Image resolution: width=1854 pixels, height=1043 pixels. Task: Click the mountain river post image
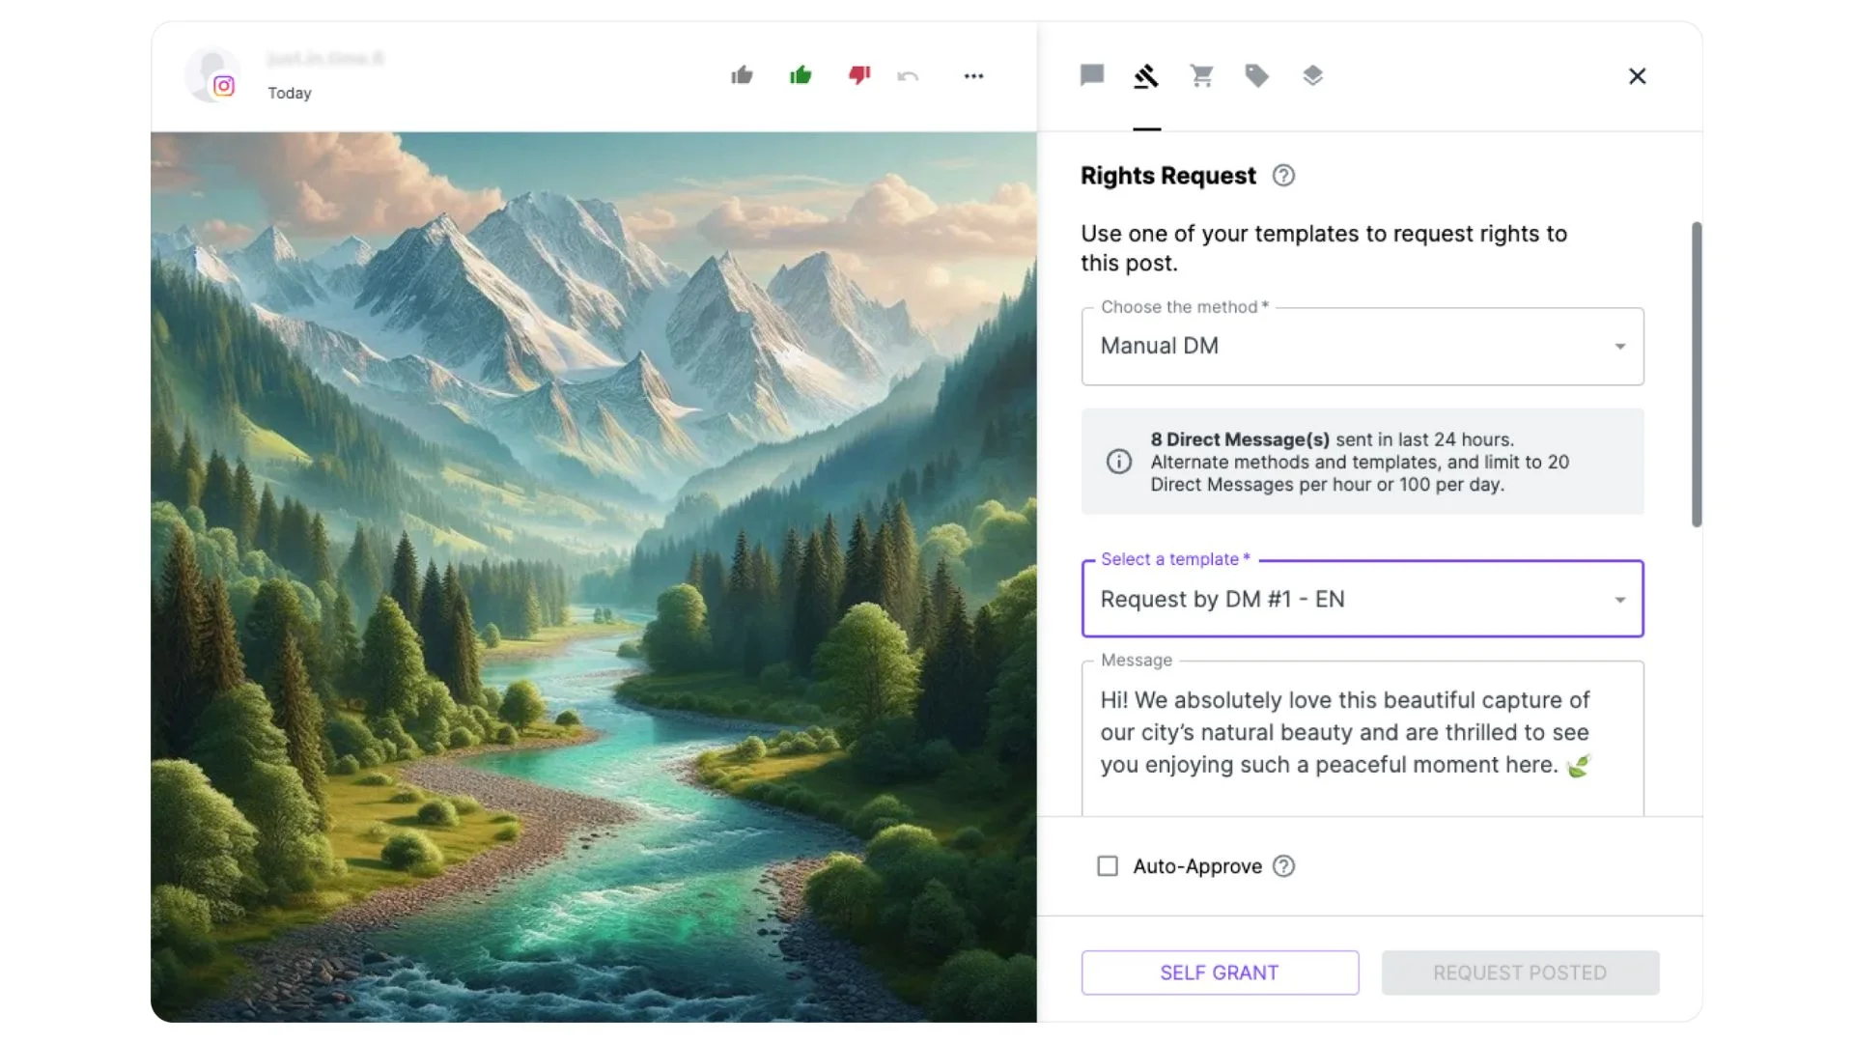pos(594,577)
